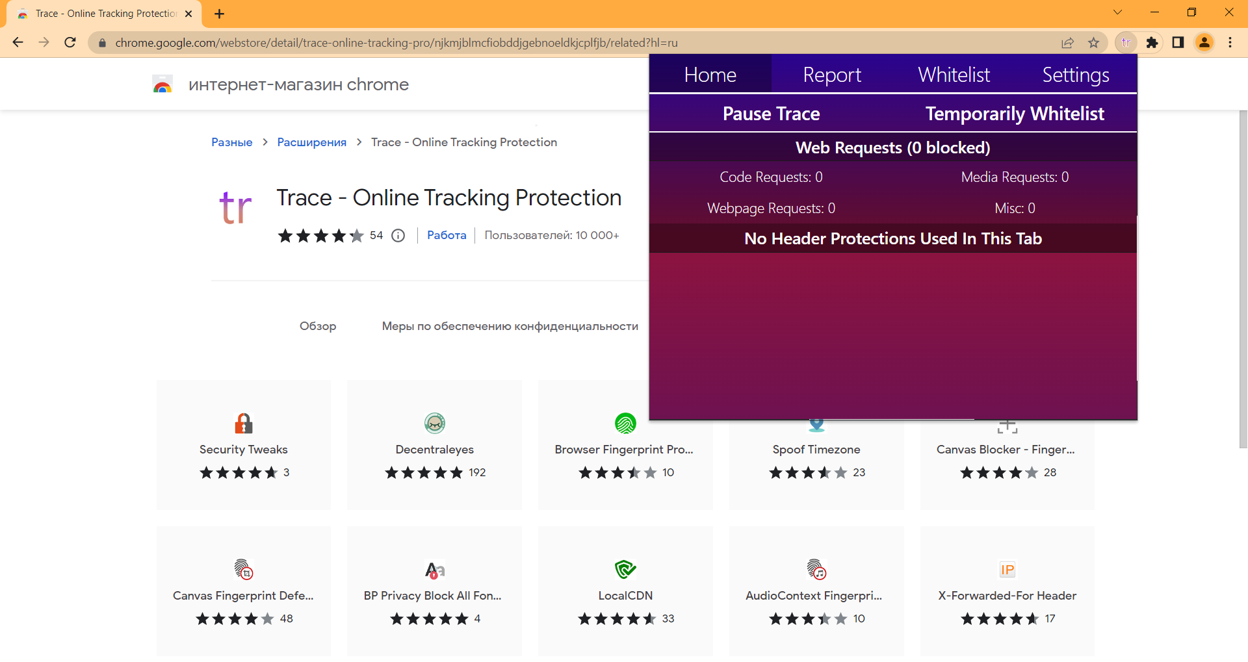Click the Chrome Web Store rainbow logo
This screenshot has height=662, width=1248.
click(x=162, y=84)
